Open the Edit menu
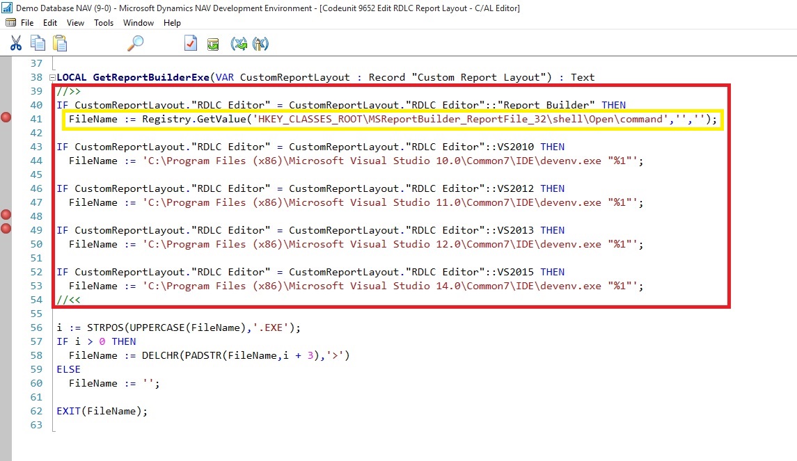Screen dimensions: 797x461 click(50, 23)
